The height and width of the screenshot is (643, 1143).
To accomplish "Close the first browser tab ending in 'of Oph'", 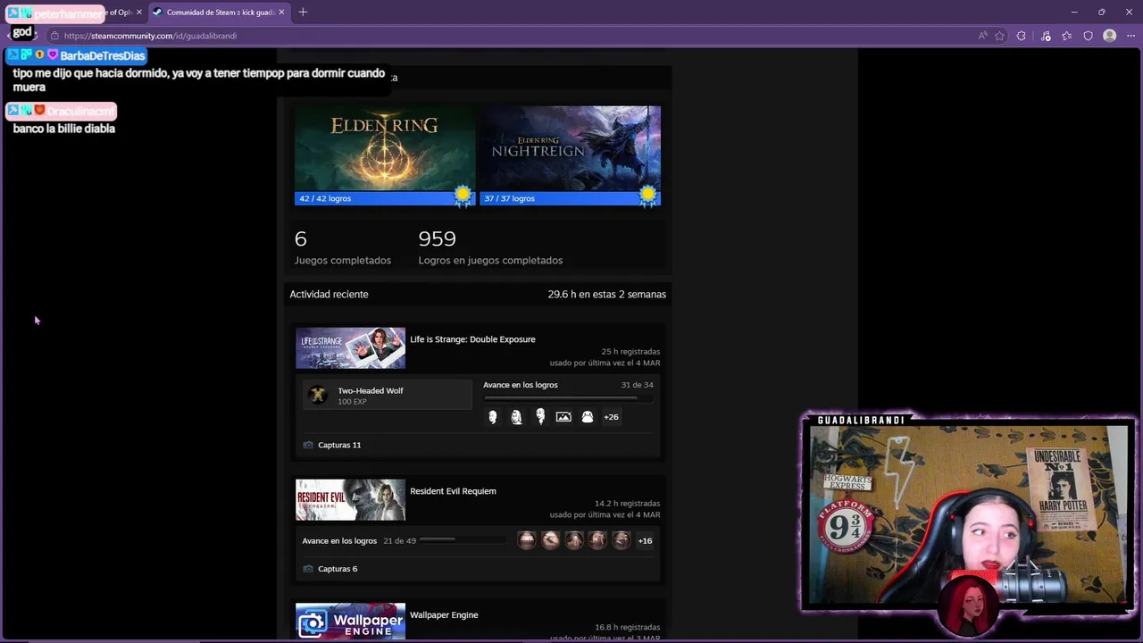I will coord(138,13).
